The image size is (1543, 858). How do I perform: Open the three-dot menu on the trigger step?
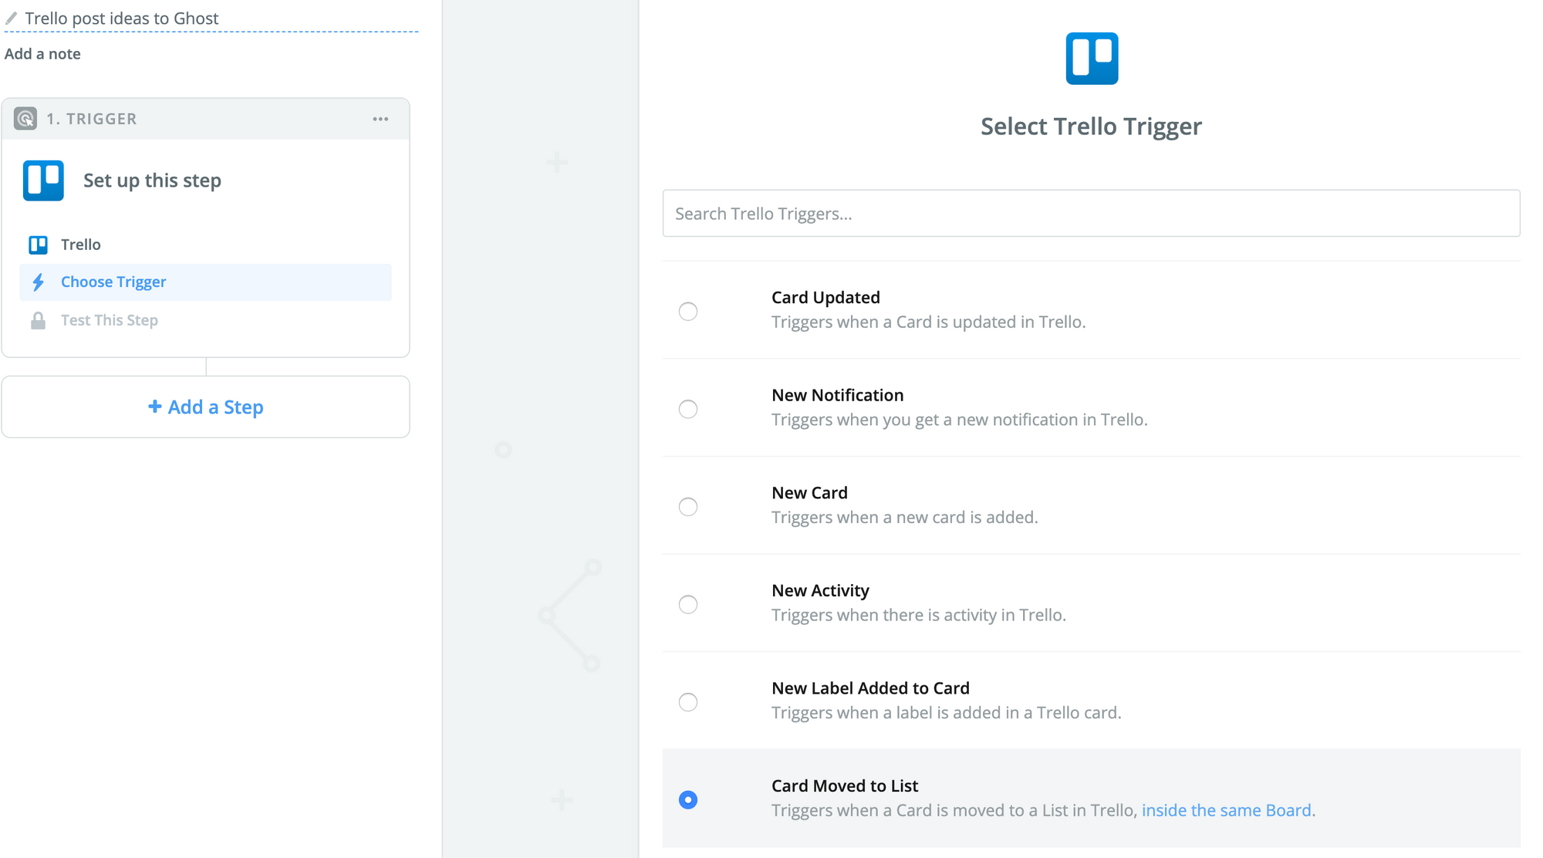pos(380,119)
